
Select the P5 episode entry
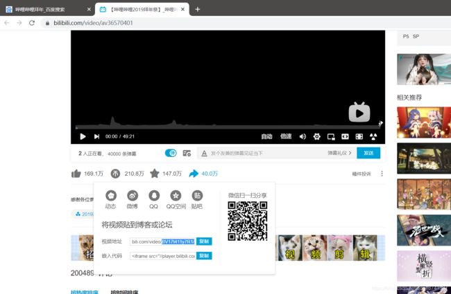406,37
